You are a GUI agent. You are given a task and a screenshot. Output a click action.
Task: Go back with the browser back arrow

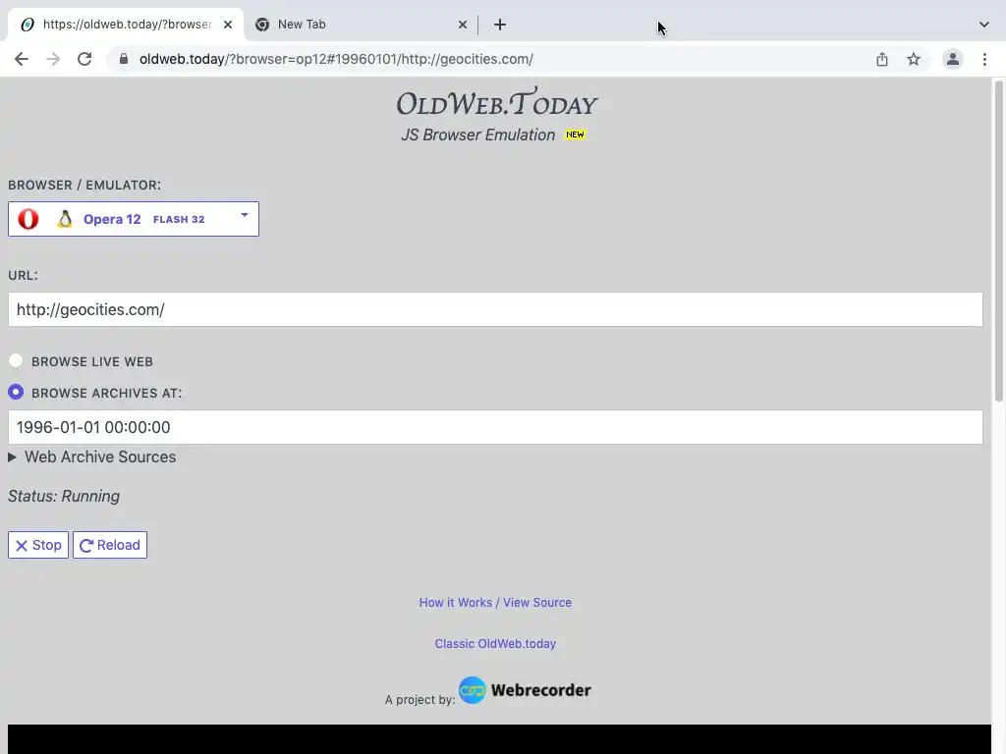click(22, 59)
